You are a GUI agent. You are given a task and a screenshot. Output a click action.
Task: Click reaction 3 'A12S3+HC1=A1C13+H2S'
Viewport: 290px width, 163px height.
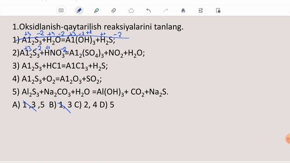click(x=60, y=66)
